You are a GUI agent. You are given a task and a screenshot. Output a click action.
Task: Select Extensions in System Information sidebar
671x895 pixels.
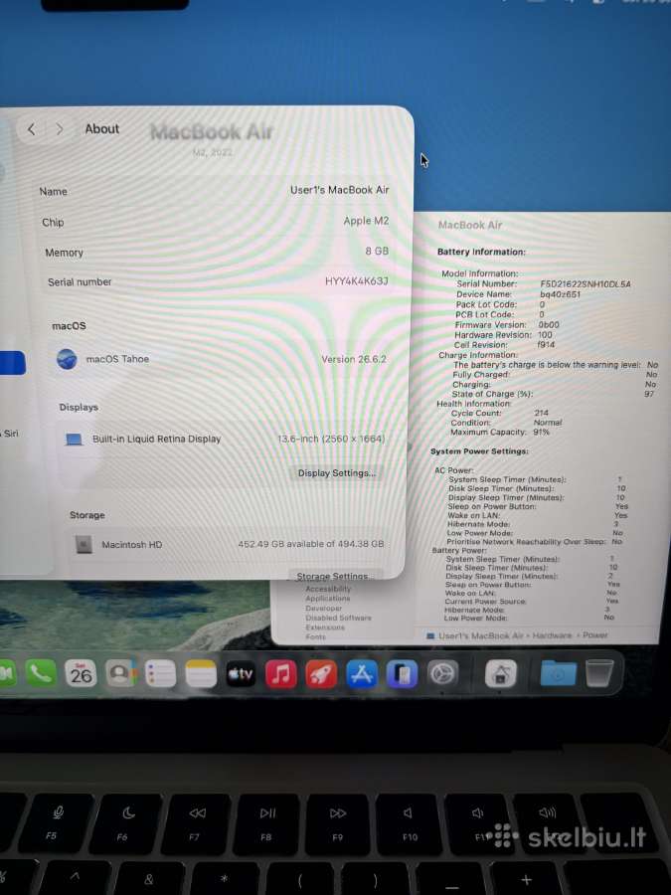pos(325,627)
